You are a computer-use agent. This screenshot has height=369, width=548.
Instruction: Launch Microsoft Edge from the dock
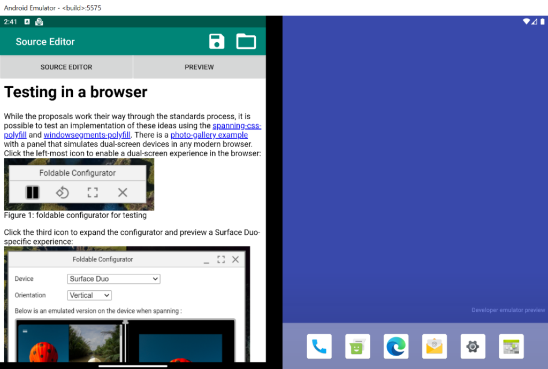tap(395, 346)
